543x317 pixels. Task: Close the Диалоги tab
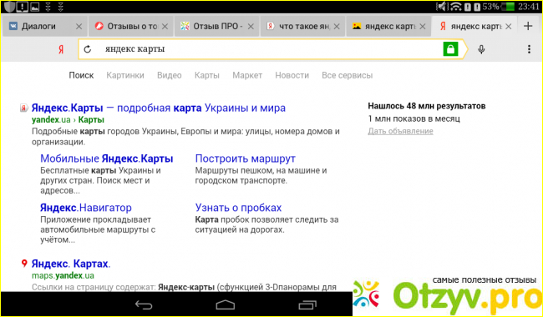click(79, 26)
